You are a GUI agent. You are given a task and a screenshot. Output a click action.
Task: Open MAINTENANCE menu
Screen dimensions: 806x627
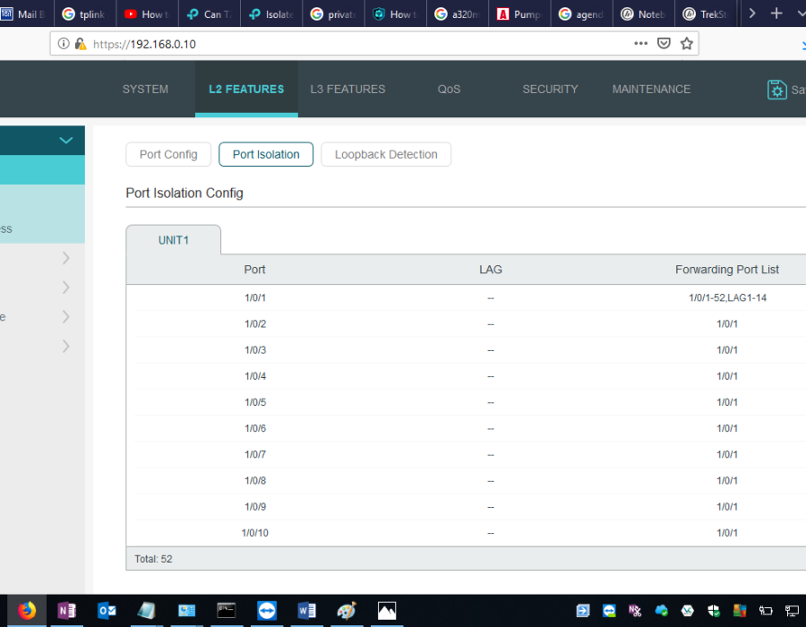[651, 89]
